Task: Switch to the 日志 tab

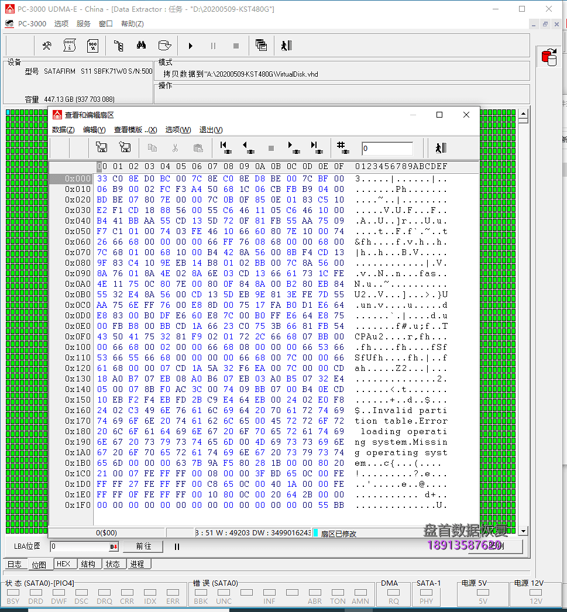Action: [x=15, y=565]
